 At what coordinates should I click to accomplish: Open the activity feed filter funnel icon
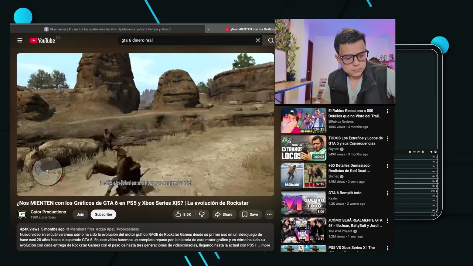pyautogui.click(x=431, y=152)
